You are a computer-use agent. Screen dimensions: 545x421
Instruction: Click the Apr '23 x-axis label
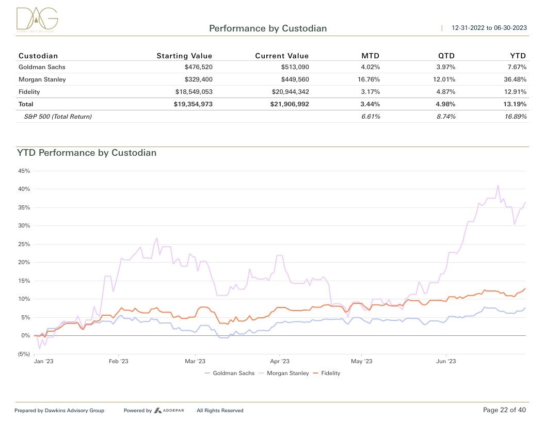click(x=279, y=361)
